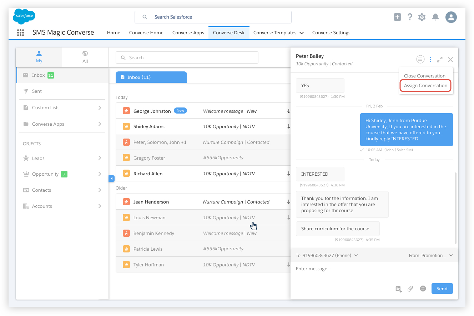This screenshot has width=474, height=316.
Task: Click the arrow on George Johnston row
Action: point(288,111)
